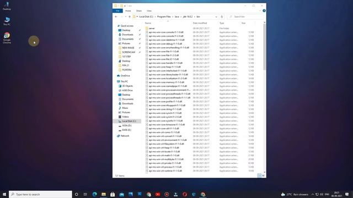Select api-ms-win-core-util-l1-1-0.dll file
Image resolution: width=353 pixels, height=198 pixels.
(x=164, y=128)
